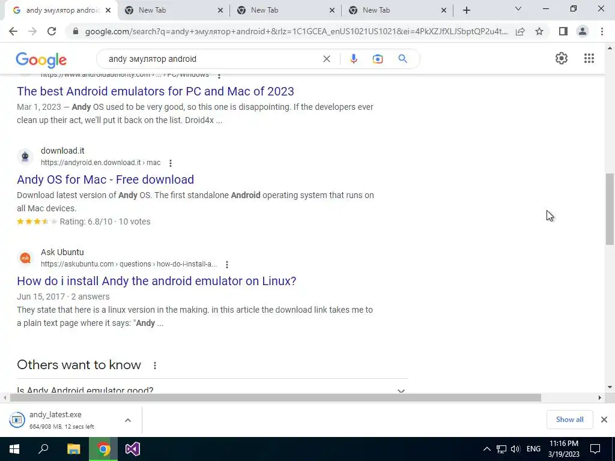Open Windows taskbar search
Screen dimensions: 615x461
(x=43, y=449)
